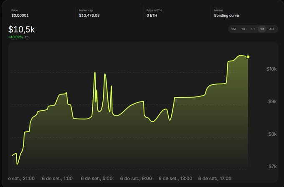The width and height of the screenshot is (284, 187).
Task: Click the 21:00 time axis label
Action: click(x=21, y=179)
